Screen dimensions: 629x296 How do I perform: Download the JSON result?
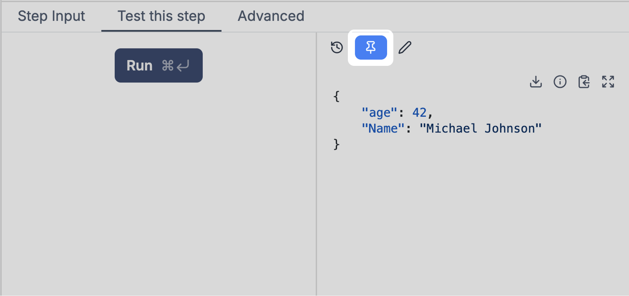536,82
